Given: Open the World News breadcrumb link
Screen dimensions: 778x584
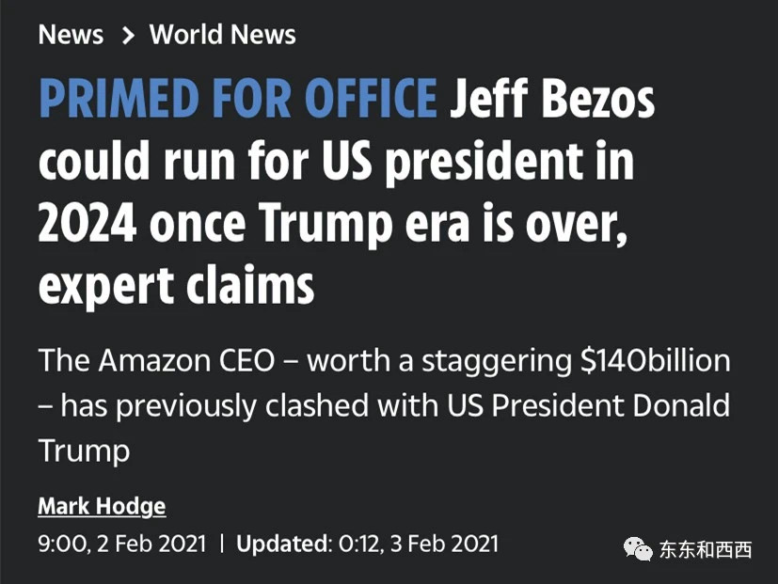Looking at the screenshot, I should coord(222,35).
